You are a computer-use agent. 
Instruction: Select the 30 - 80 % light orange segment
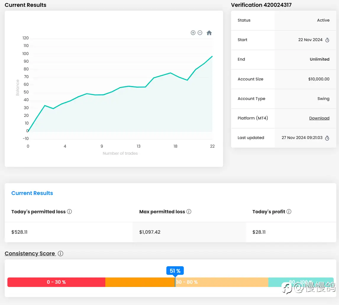pos(222,282)
